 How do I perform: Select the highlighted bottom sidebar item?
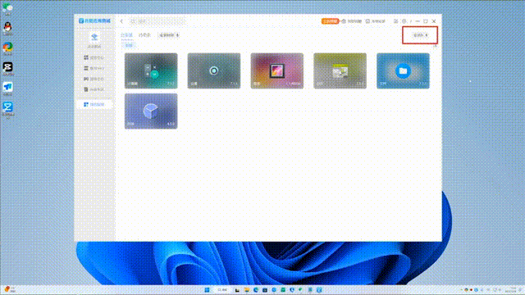[x=94, y=104]
